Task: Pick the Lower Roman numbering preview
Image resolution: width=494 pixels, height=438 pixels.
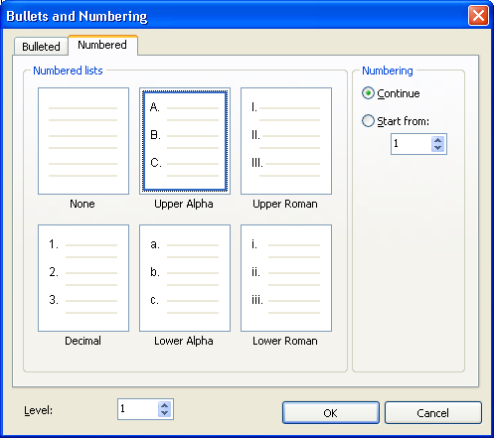Action: tap(286, 278)
